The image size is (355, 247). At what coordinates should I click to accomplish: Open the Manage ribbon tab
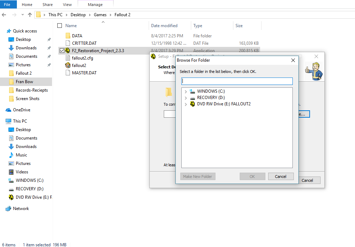95,5
